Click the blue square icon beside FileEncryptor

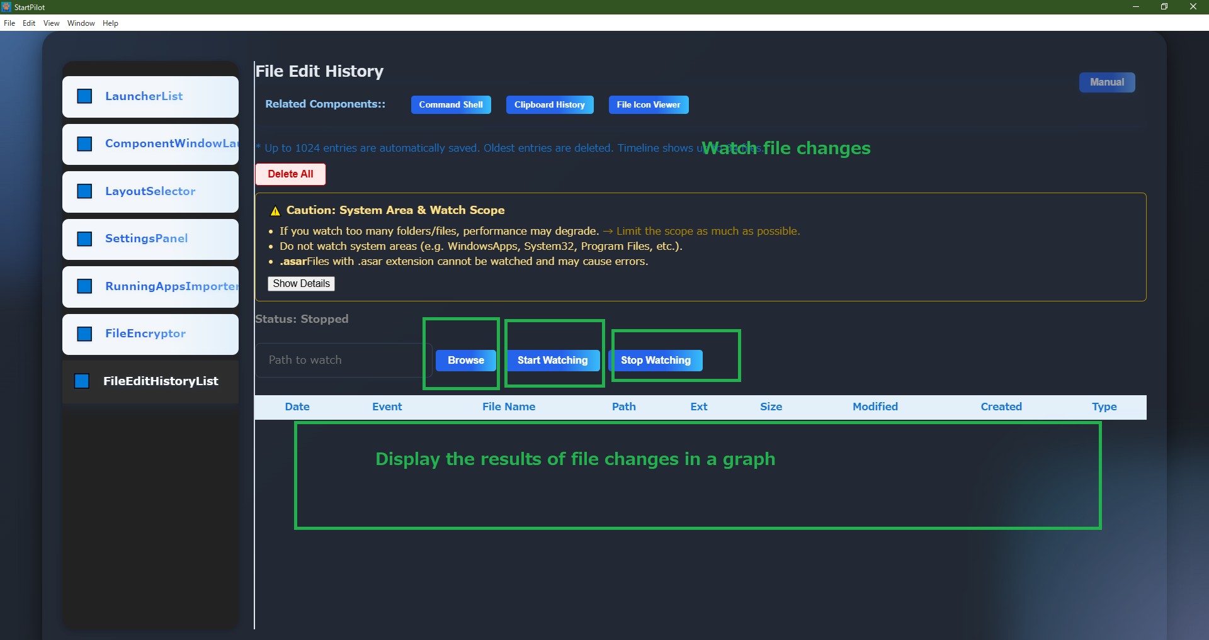[x=84, y=334]
